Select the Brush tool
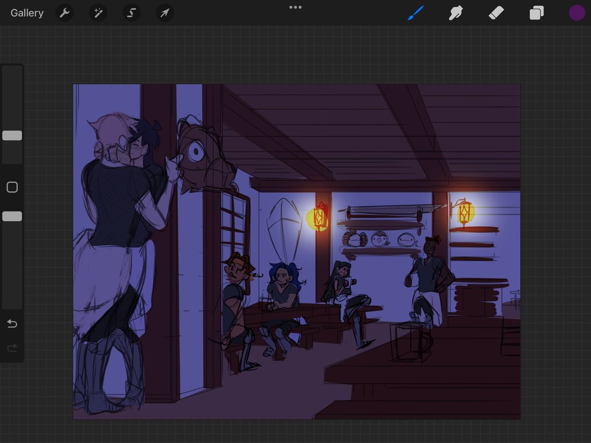The width and height of the screenshot is (591, 443). coord(416,13)
